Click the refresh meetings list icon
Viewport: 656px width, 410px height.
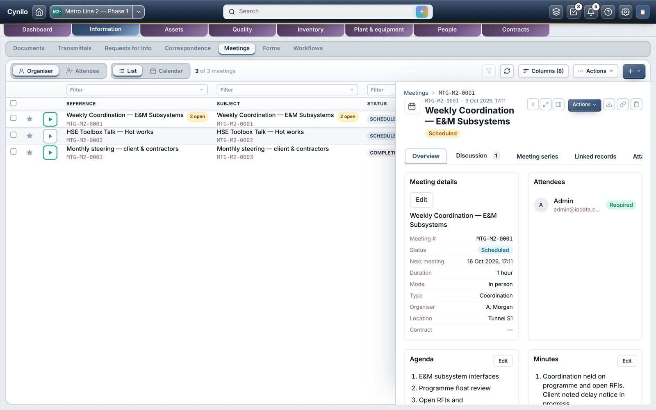(507, 71)
